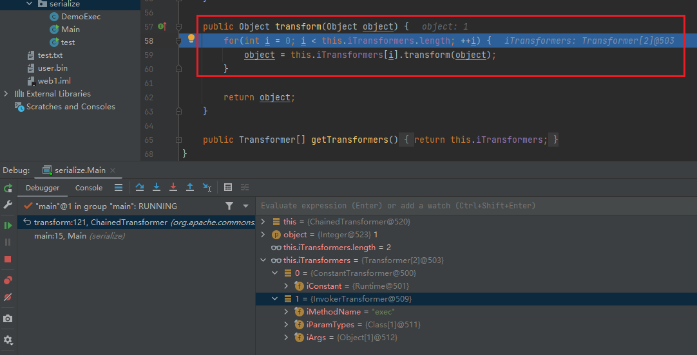
Task: Unfold getTransformers method at line 65
Action: pyautogui.click(x=178, y=140)
